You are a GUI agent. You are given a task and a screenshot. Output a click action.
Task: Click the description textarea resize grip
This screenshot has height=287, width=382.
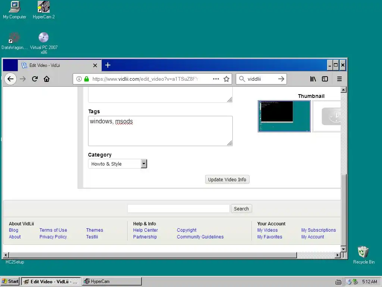[229, 99]
